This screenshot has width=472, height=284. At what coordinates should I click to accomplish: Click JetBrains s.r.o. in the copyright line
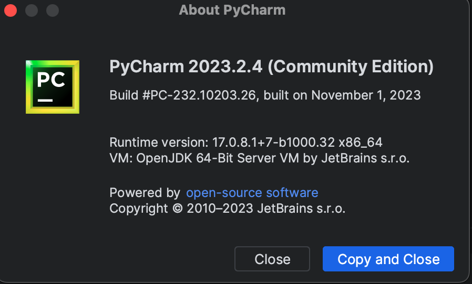[x=301, y=208]
